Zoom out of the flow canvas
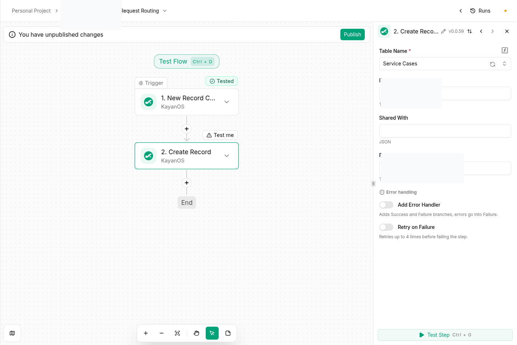Image resolution: width=517 pixels, height=345 pixels. point(162,333)
